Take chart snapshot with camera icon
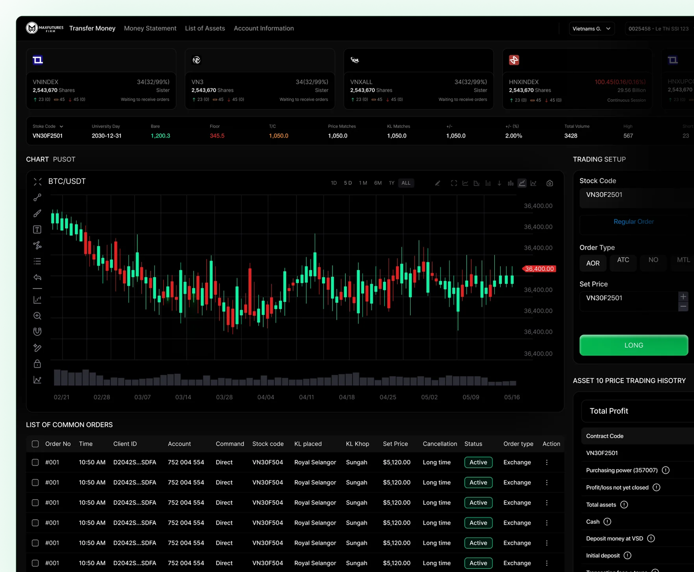 (x=550, y=183)
